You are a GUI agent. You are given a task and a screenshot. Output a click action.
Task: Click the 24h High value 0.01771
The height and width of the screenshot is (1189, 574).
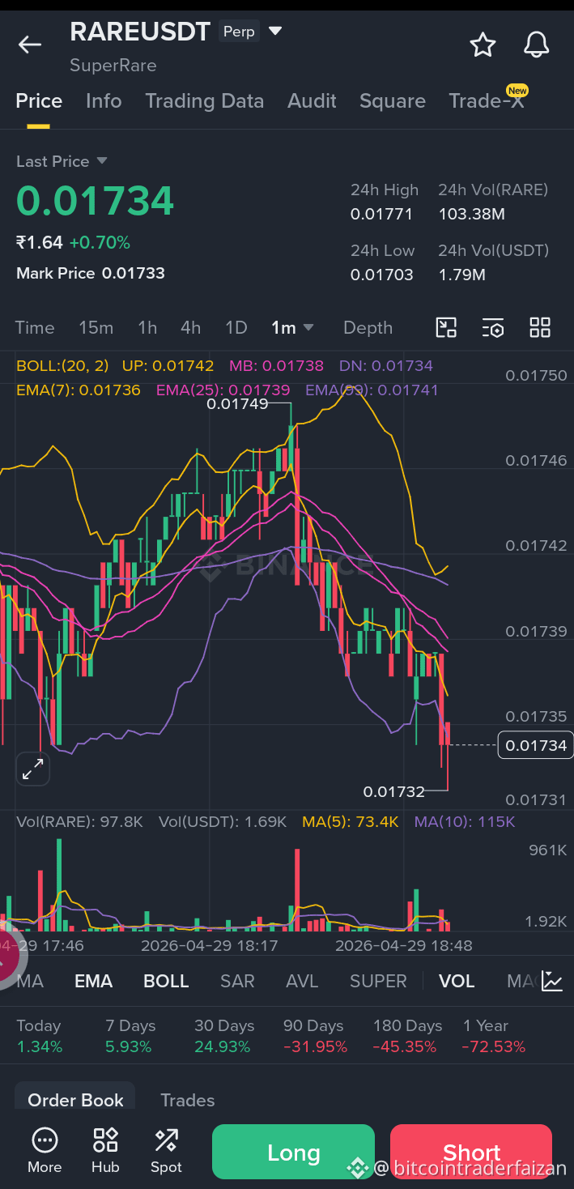(381, 215)
